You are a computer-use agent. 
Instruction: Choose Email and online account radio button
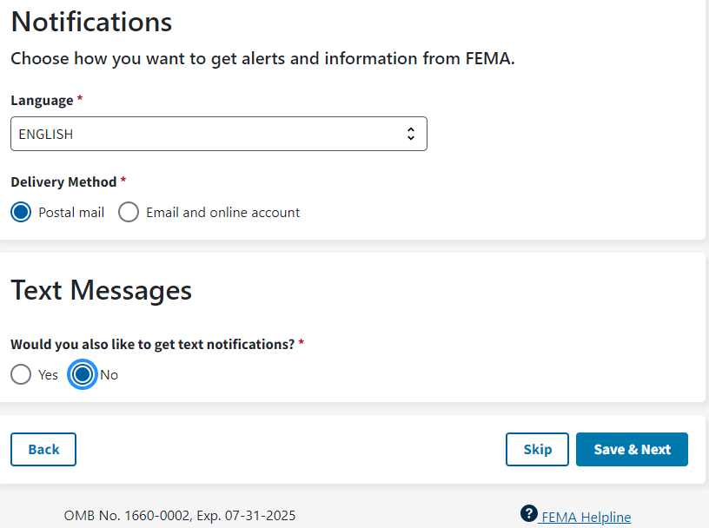click(129, 212)
